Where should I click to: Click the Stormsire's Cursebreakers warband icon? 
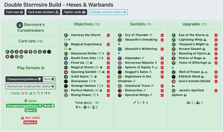20,25
